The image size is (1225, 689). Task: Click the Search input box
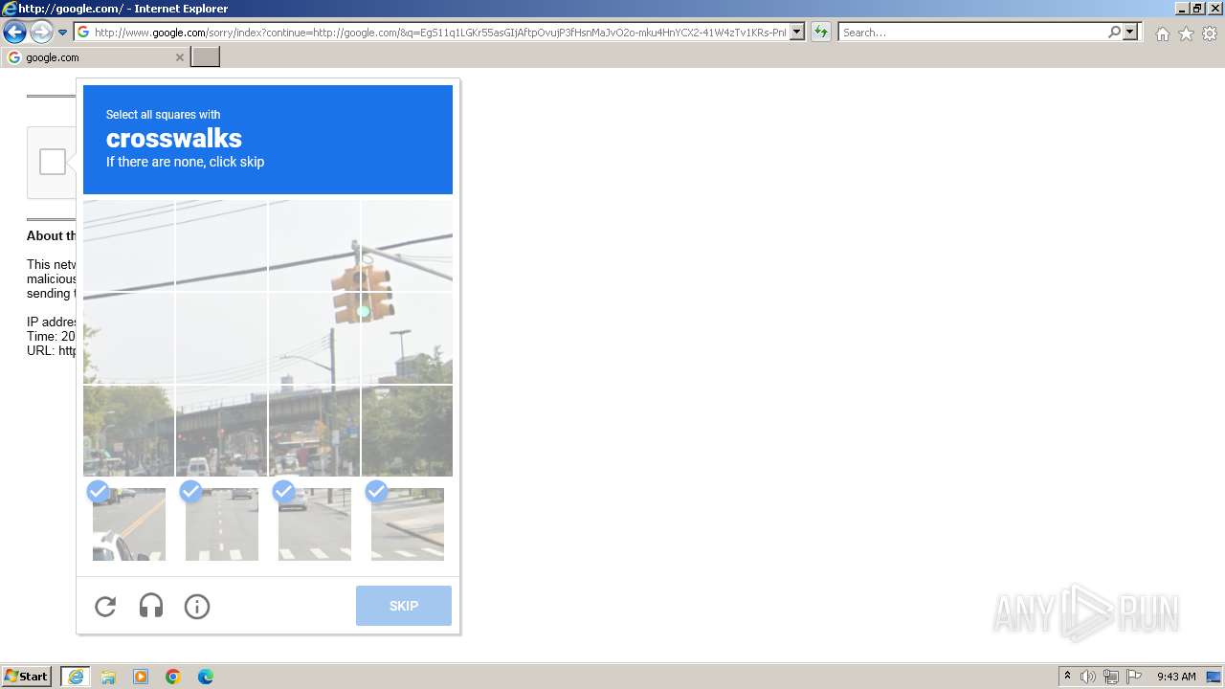[972, 32]
